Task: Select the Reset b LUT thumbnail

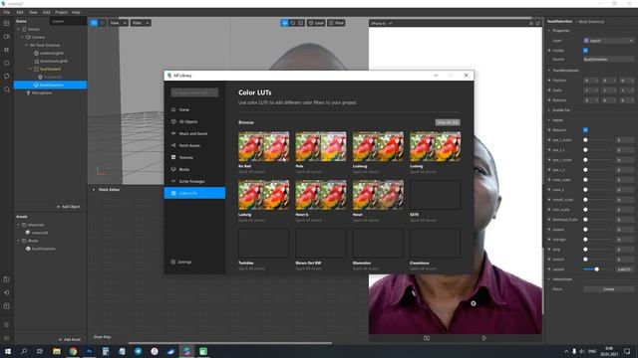Action: (x=321, y=195)
